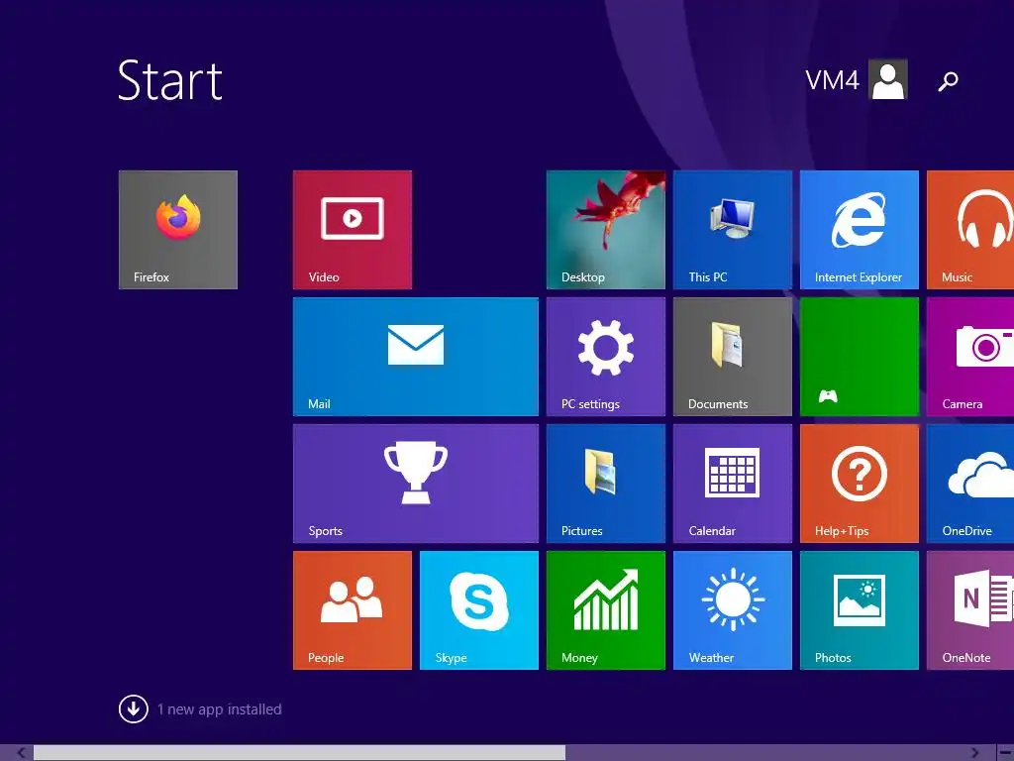The image size is (1014, 761).
Task: Open the Music tile
Action: [x=970, y=230]
